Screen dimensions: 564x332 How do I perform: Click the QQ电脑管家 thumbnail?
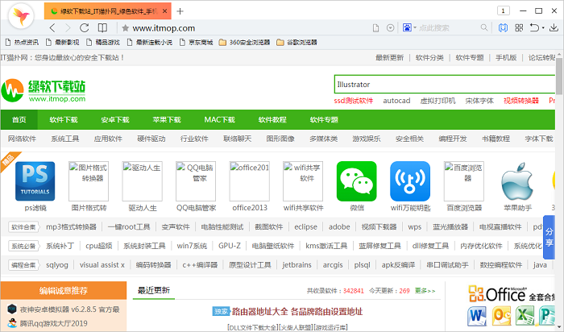pyautogui.click(x=196, y=181)
